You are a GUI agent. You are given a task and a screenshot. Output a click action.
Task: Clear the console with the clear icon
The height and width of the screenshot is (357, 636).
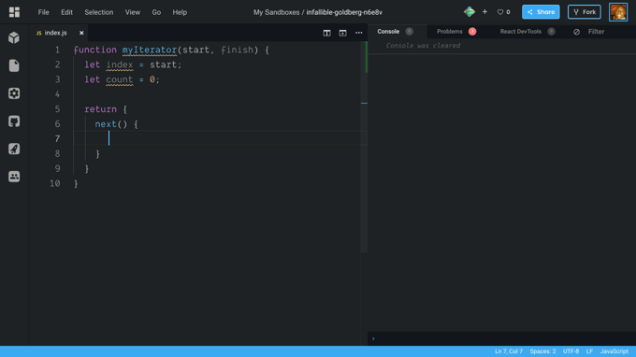[x=576, y=32]
